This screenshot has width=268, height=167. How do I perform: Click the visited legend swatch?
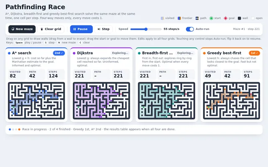point(162,18)
